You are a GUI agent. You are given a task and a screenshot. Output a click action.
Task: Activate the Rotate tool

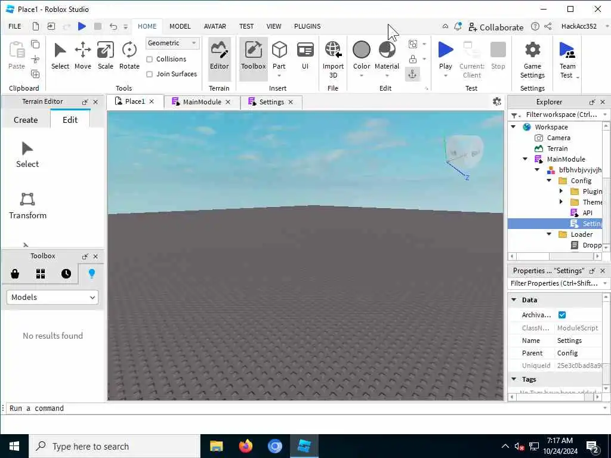129,56
